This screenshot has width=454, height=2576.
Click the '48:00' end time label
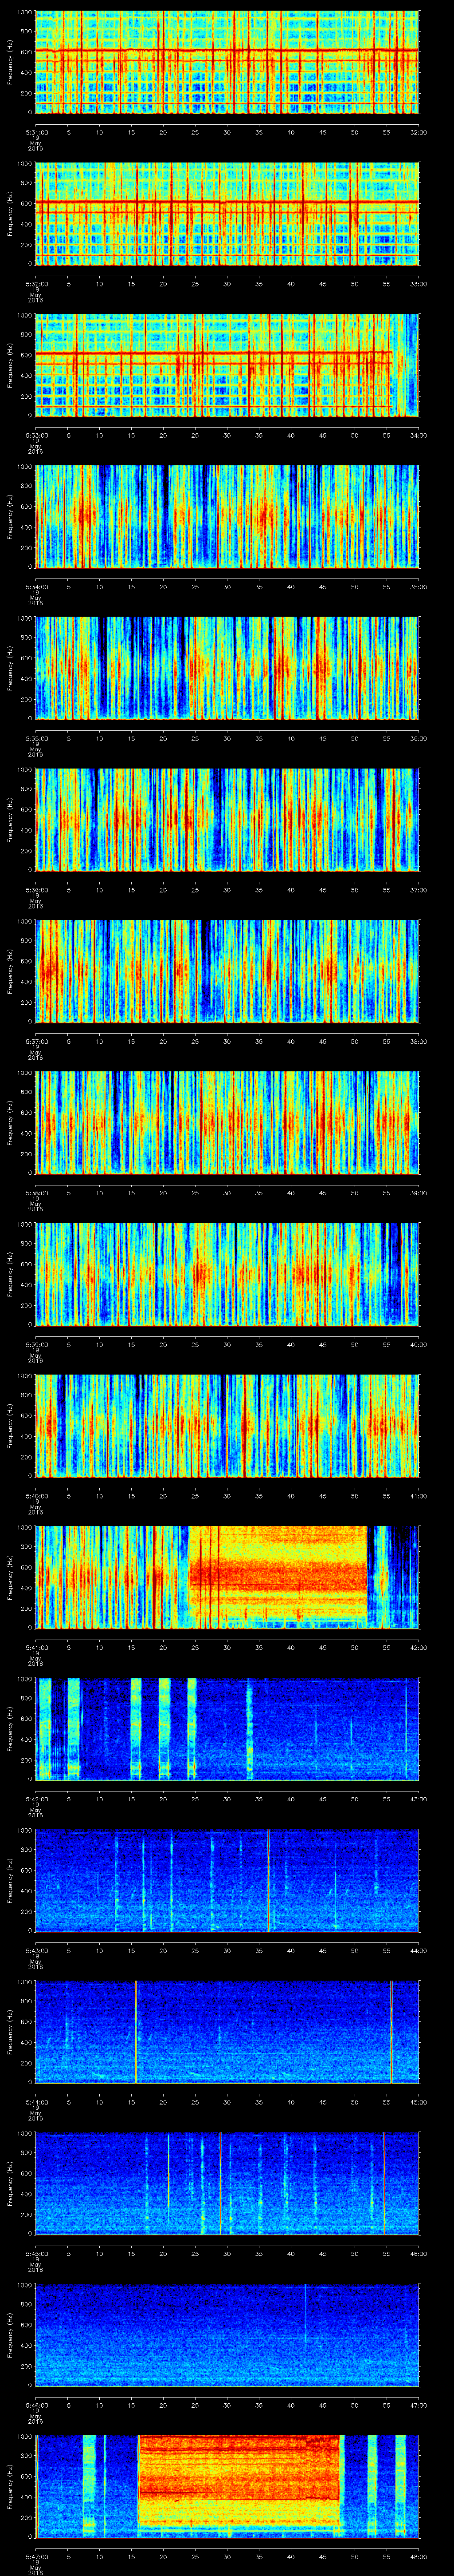418,2556
